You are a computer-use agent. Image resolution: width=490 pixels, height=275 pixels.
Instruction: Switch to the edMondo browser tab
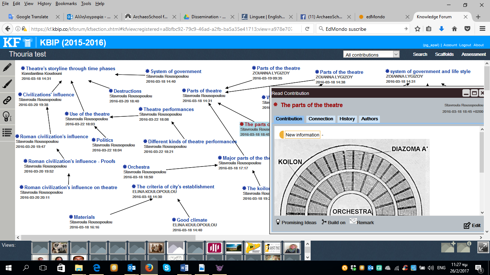383,17
